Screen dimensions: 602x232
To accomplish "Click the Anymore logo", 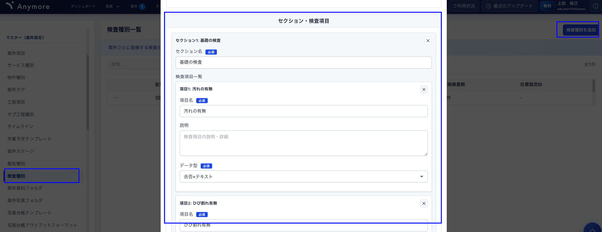I will (28, 6).
